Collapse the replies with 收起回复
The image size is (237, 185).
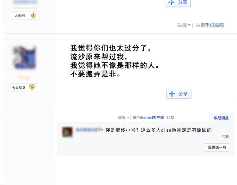[221, 118]
